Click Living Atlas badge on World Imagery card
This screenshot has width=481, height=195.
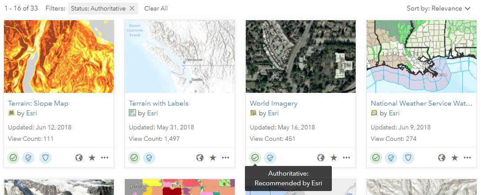(271, 157)
